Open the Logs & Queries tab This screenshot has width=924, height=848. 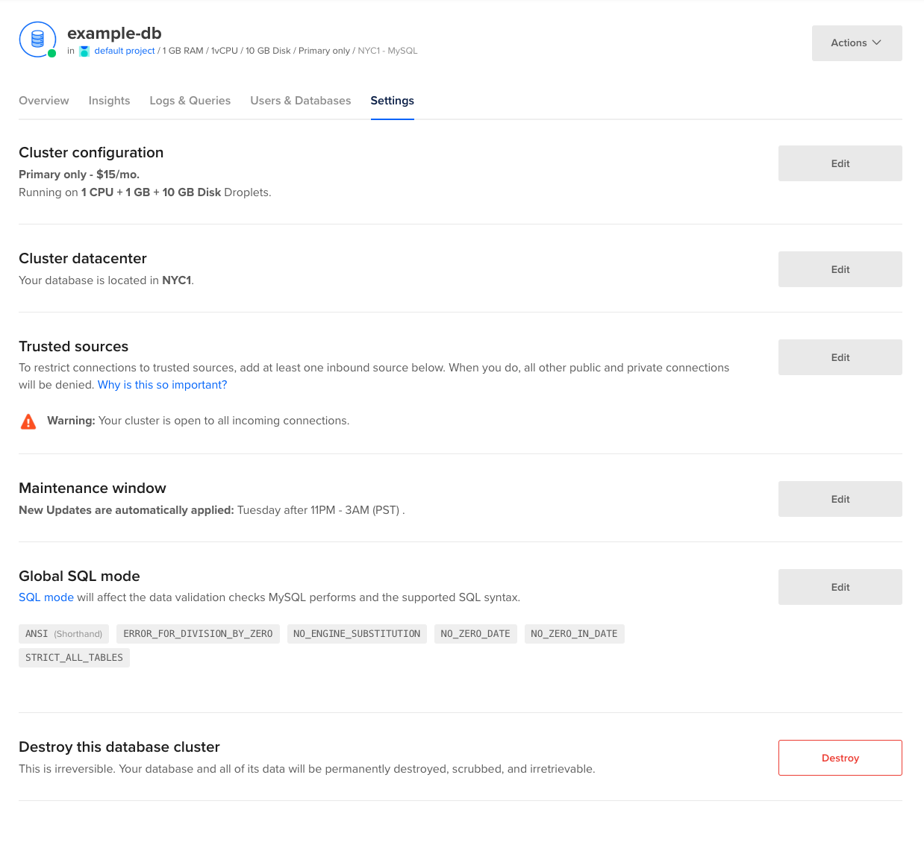[x=190, y=101]
